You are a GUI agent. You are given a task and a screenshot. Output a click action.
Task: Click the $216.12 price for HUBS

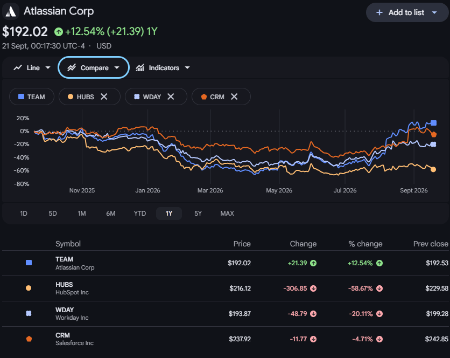coord(240,288)
